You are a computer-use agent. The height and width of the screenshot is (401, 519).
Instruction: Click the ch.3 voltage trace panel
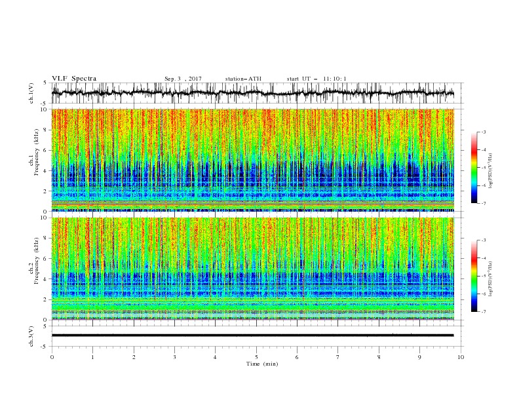257,336
